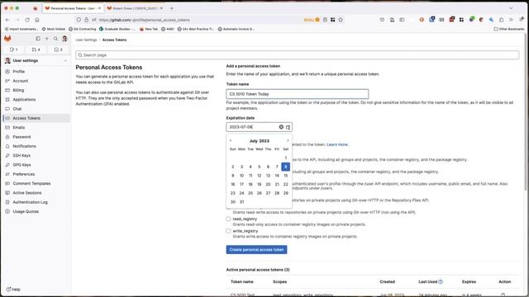The height and width of the screenshot is (297, 529).
Task: Click the Create personal access token button
Action: pyautogui.click(x=256, y=249)
